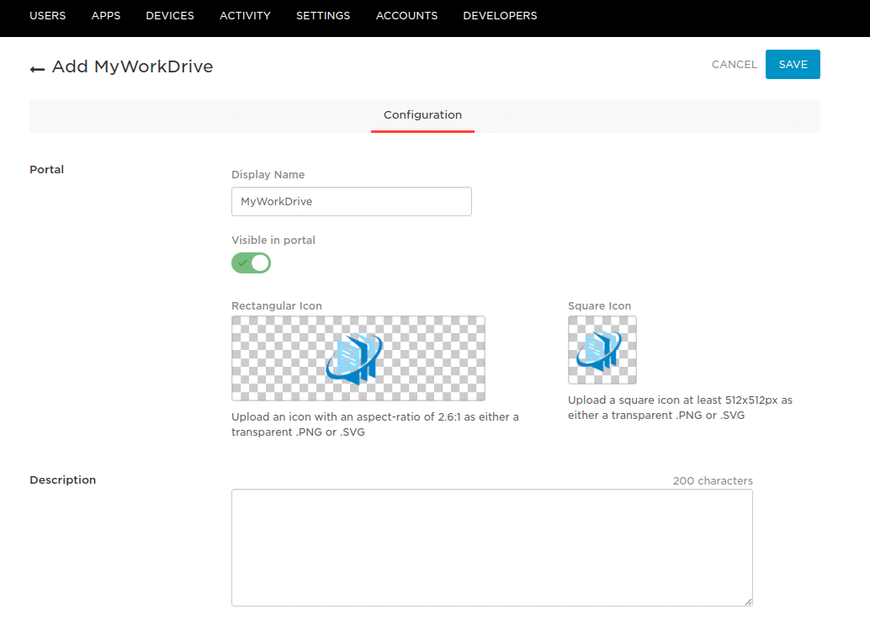Click the square MyWorkDrive icon preview
The height and width of the screenshot is (620, 870).
(x=602, y=350)
